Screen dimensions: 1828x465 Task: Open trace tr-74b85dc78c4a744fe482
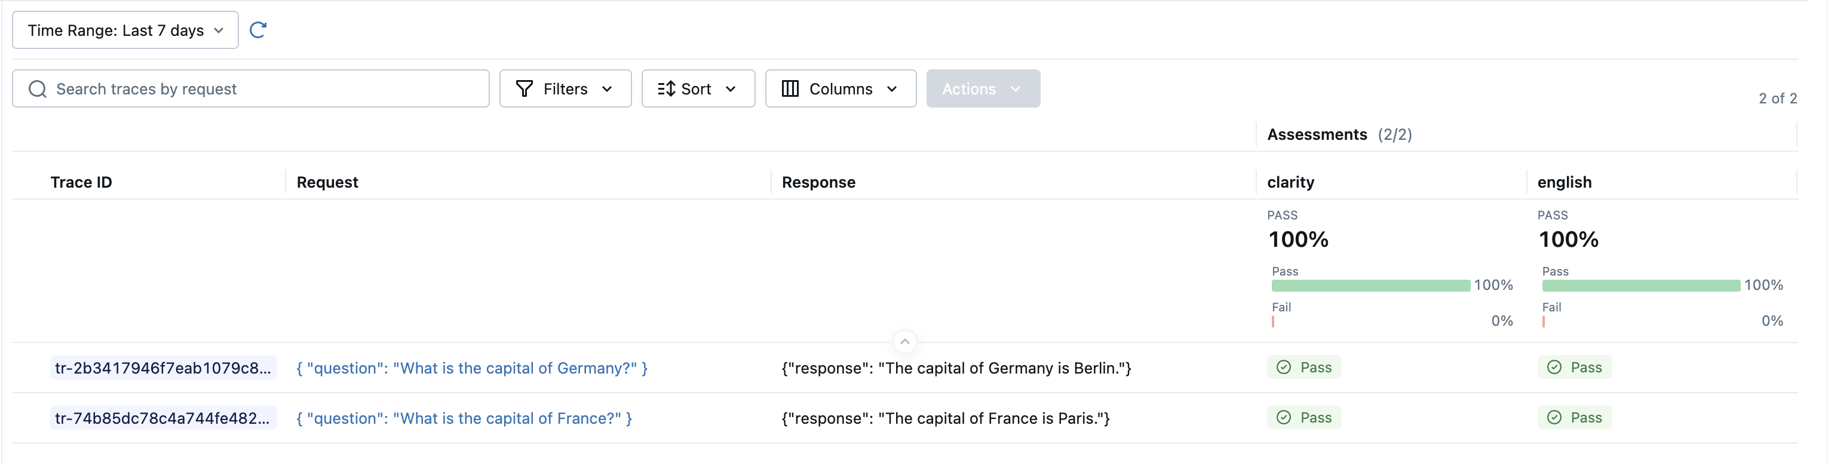pyautogui.click(x=162, y=418)
